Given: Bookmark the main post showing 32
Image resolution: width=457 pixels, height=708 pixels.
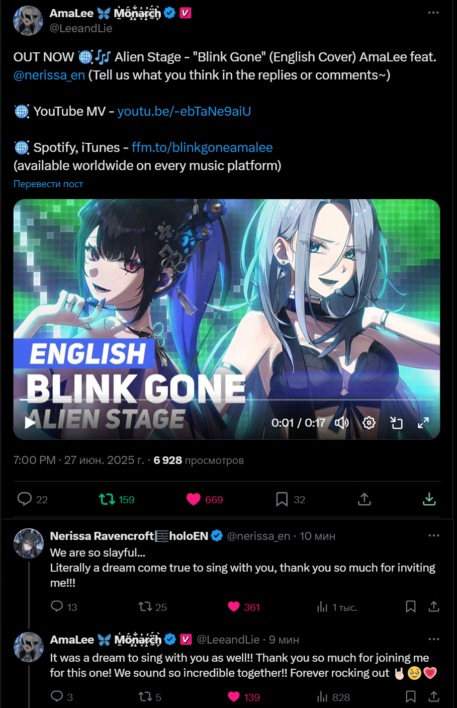Looking at the screenshot, I should click(290, 499).
